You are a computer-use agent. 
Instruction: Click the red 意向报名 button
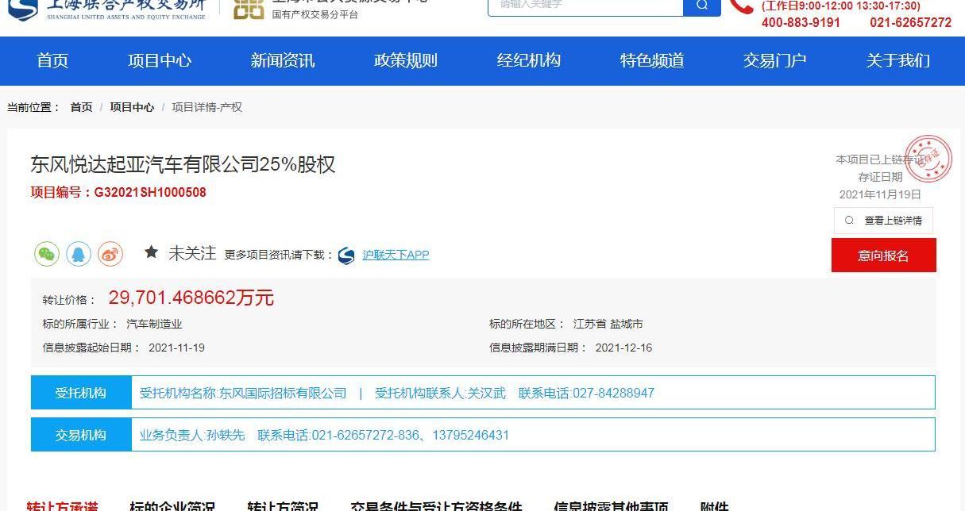[x=883, y=255]
